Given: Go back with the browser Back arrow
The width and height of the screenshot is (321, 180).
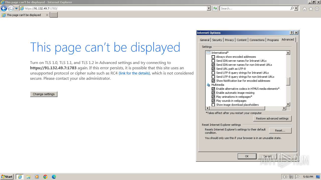Looking at the screenshot, I should 4,8.
